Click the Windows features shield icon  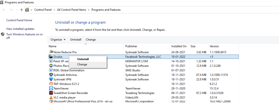(x=3, y=34)
